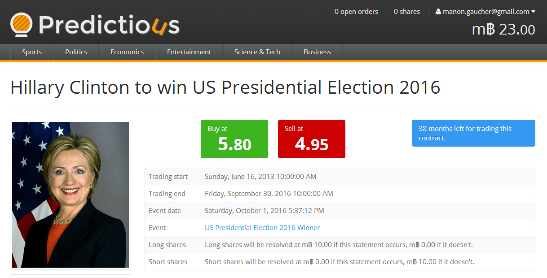Click the Predictious lightbulb logo icon
Viewport: 547px width, 278px height.
point(22,25)
